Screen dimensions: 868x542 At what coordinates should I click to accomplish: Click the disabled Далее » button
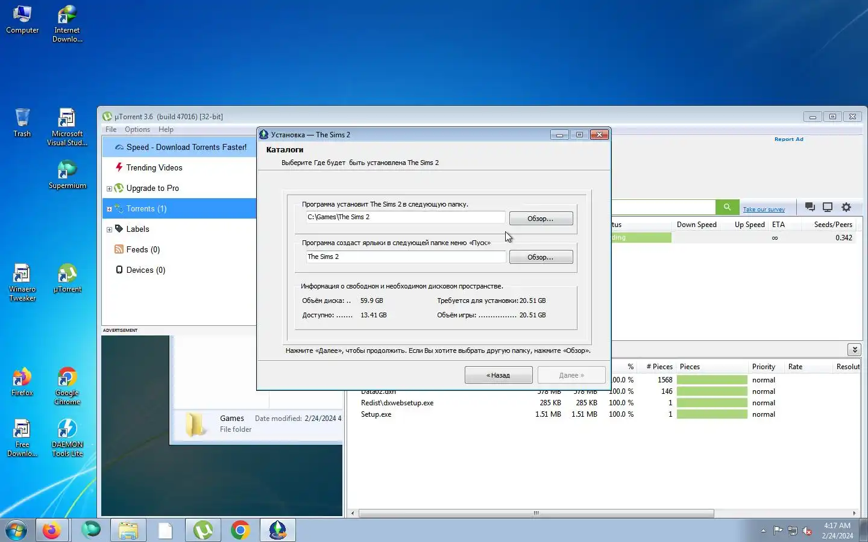(571, 375)
